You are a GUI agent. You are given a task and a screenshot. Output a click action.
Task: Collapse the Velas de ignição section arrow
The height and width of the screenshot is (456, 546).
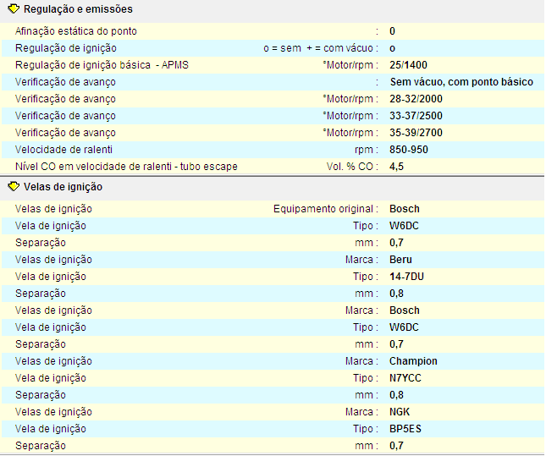14,187
